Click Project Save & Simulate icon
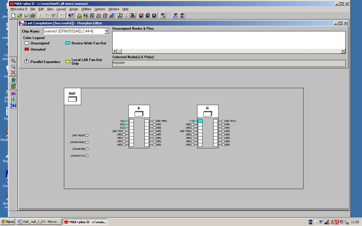The image size is (362, 226). [154, 15]
